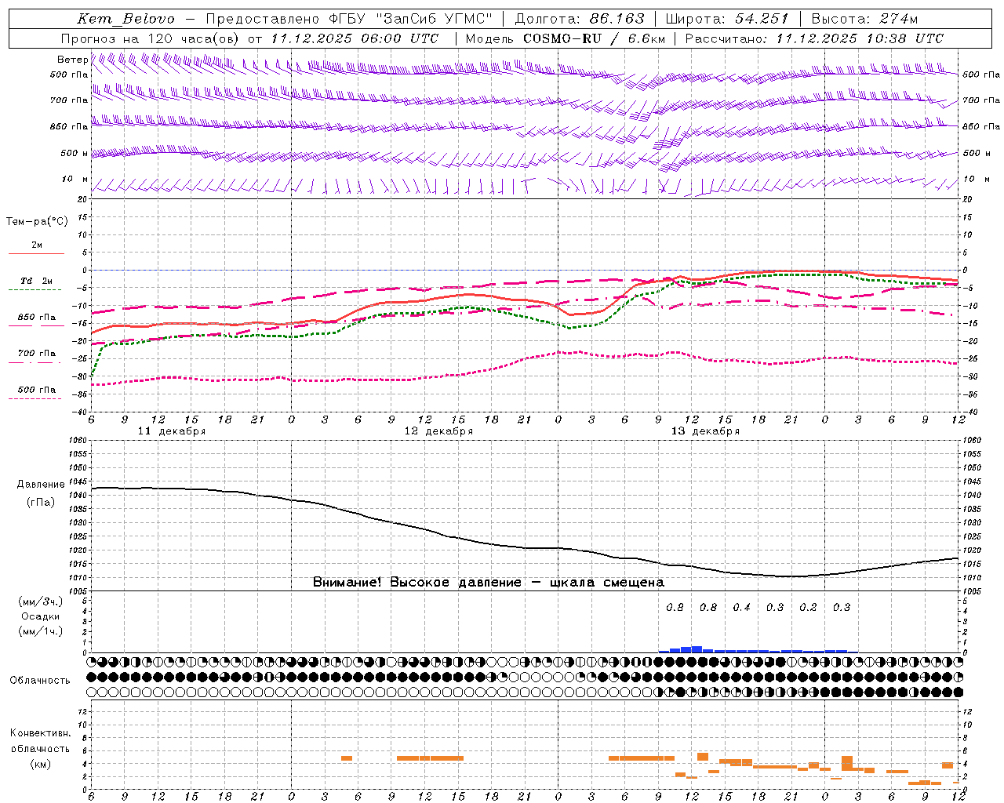Click the solid red line sample under '2м'
Screen dimensions: 1004x803
[37, 254]
